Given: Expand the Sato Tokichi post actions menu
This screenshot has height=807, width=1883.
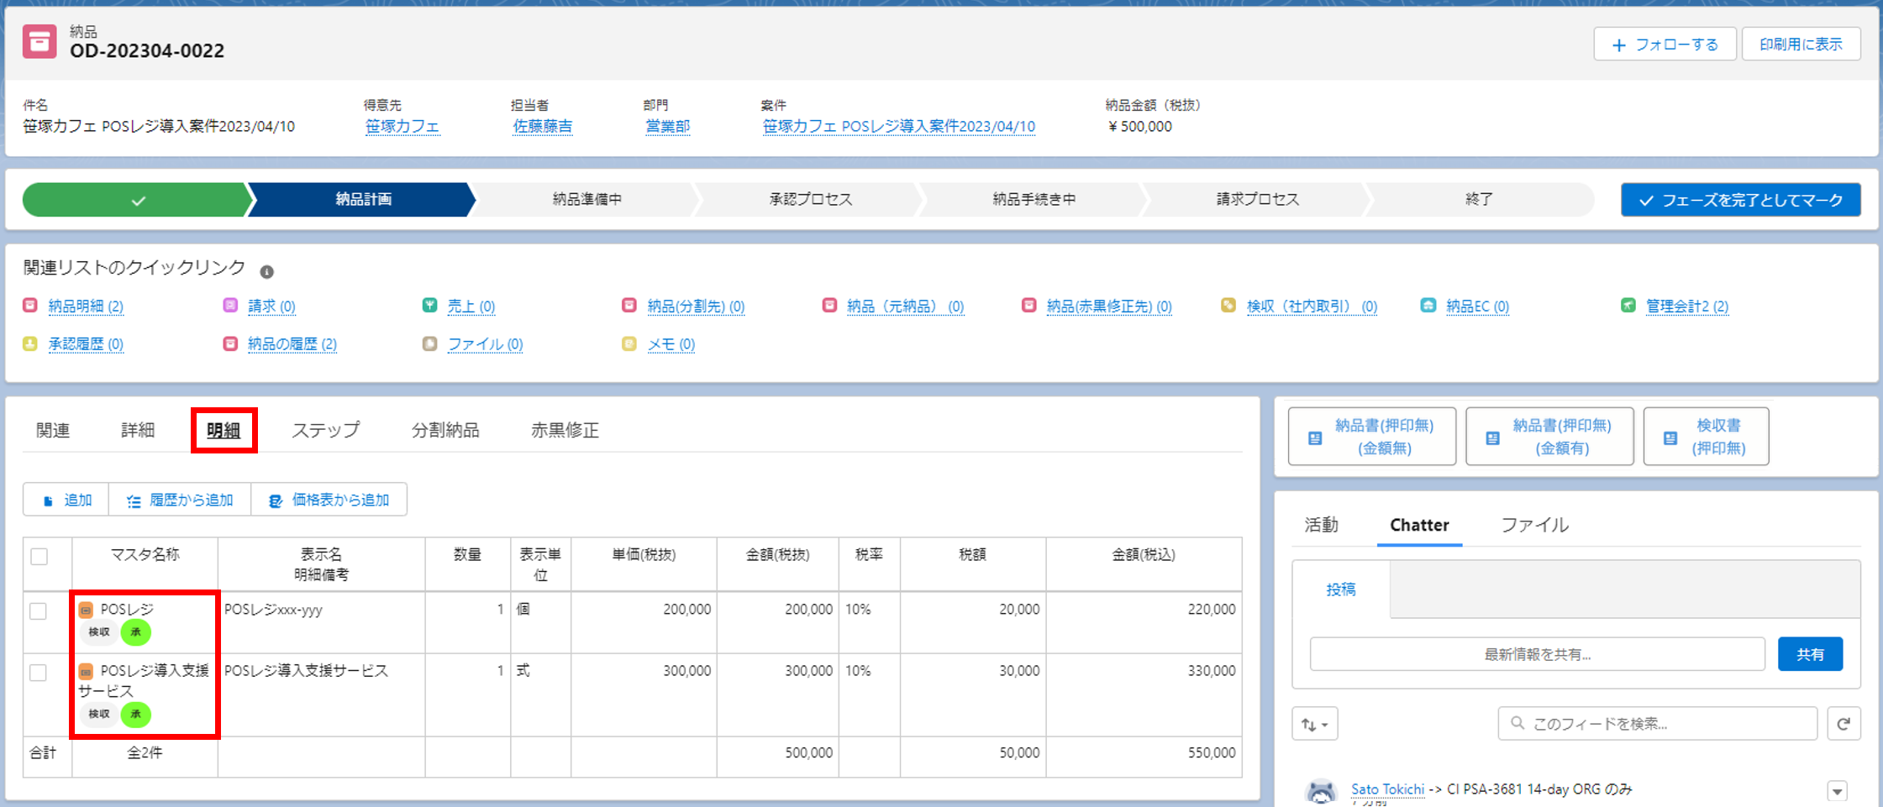Looking at the screenshot, I should tap(1838, 790).
